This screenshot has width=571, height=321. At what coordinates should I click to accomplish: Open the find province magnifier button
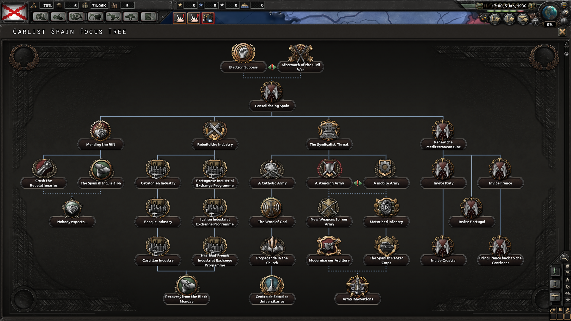click(564, 258)
